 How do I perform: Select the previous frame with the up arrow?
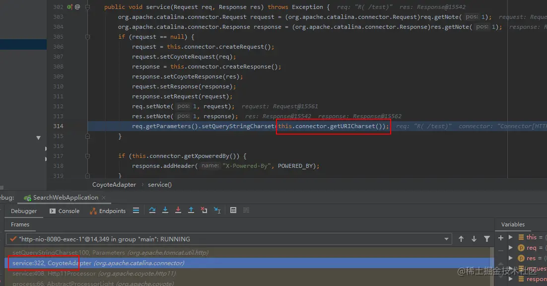click(461, 239)
